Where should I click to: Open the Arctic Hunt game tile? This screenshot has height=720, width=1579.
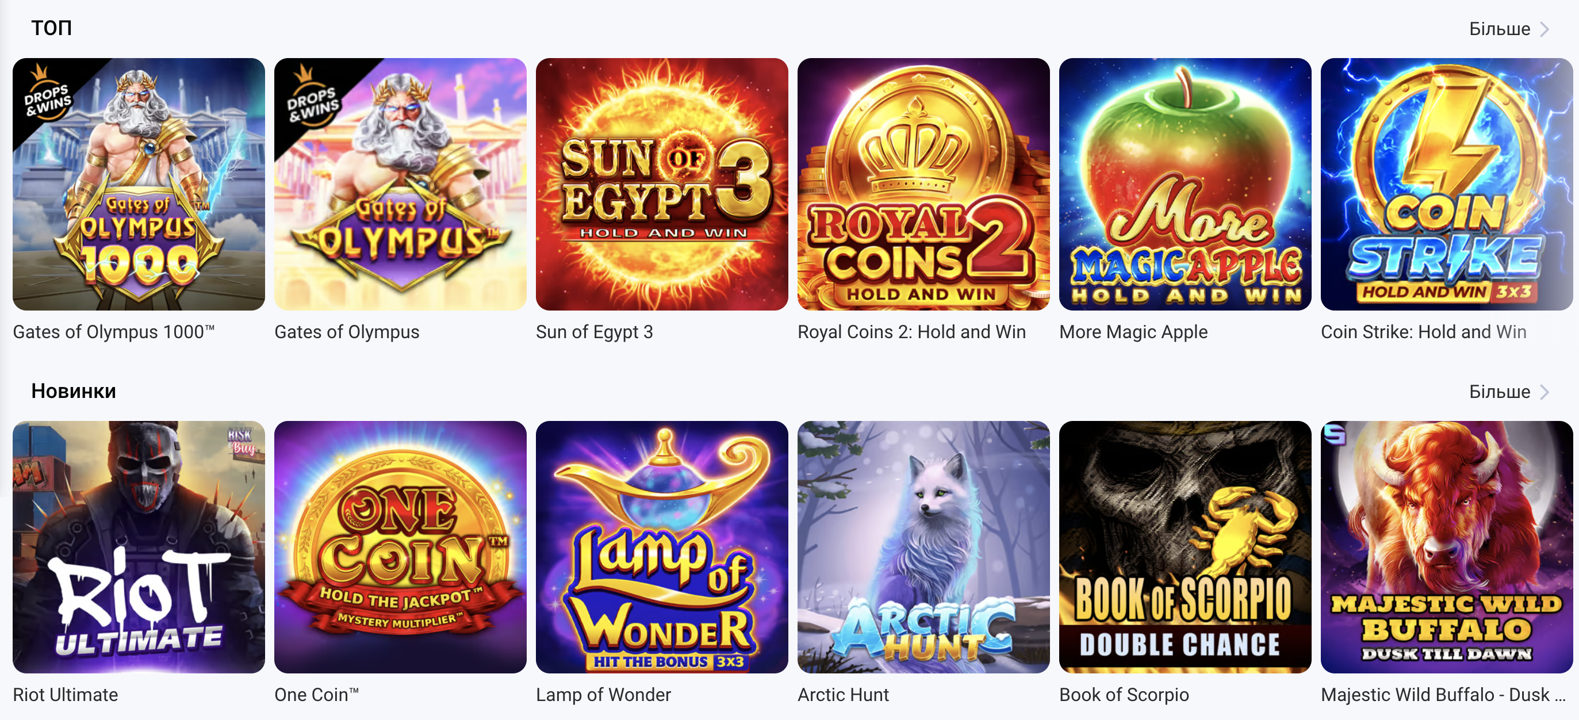pos(923,547)
